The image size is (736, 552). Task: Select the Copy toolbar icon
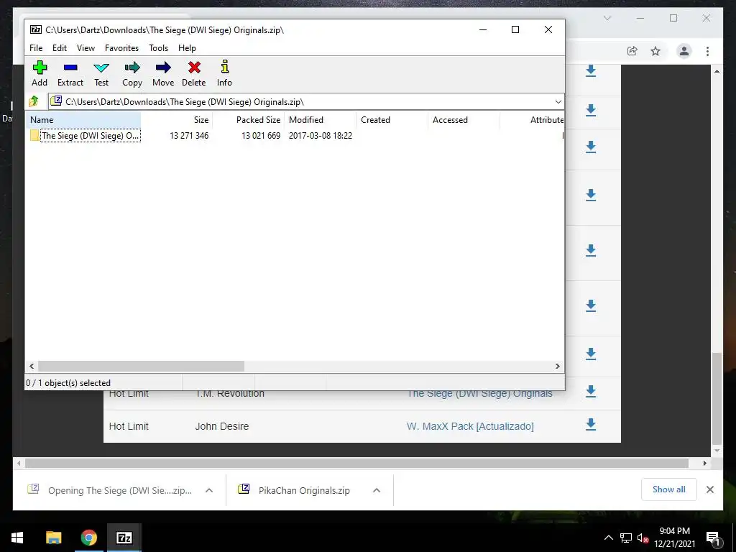point(132,74)
